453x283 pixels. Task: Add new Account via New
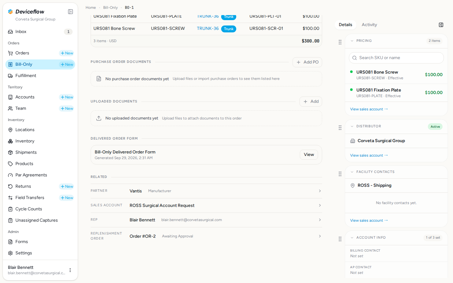pyautogui.click(x=67, y=97)
